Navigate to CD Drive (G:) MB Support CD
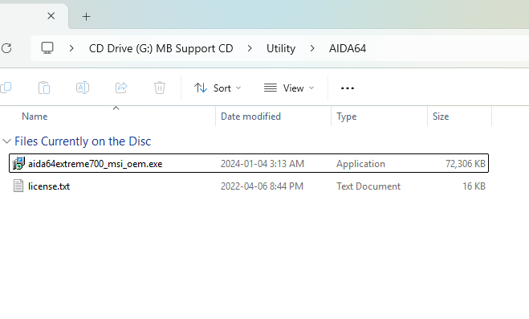The width and height of the screenshot is (529, 319). pos(161,48)
